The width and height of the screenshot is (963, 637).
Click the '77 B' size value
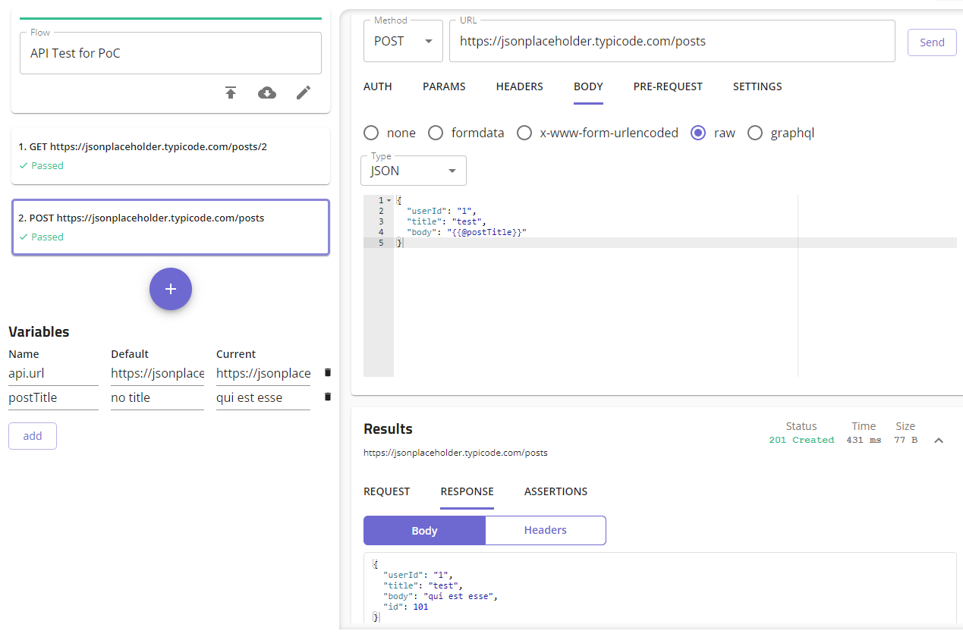tap(905, 440)
